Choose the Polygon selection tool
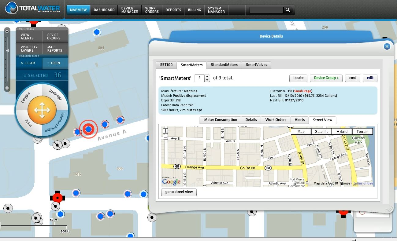Viewport: 397px width, 241px height. 26,97
